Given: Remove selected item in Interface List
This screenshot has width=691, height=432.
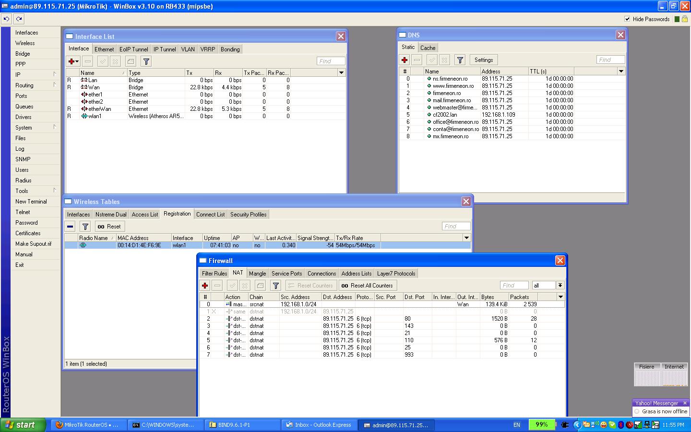Looking at the screenshot, I should click(x=87, y=61).
